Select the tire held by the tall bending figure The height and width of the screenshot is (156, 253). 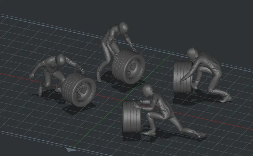(129, 67)
